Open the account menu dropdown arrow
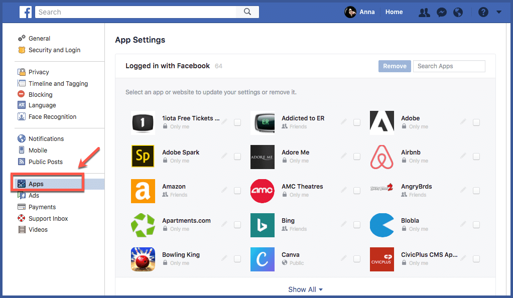The image size is (513, 298). click(x=498, y=12)
